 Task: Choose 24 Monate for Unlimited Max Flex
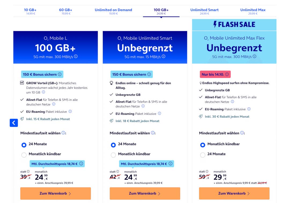203,155
